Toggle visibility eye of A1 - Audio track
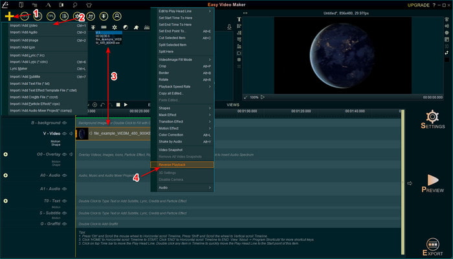The width and height of the screenshot is (453, 259). pyautogui.click(x=65, y=189)
